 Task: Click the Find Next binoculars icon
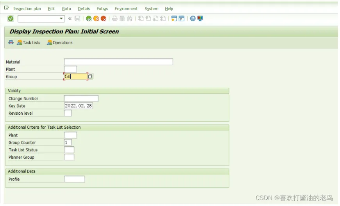[x=129, y=19]
